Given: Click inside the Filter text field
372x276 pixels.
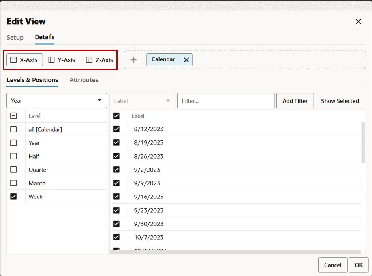Looking at the screenshot, I should [225, 100].
